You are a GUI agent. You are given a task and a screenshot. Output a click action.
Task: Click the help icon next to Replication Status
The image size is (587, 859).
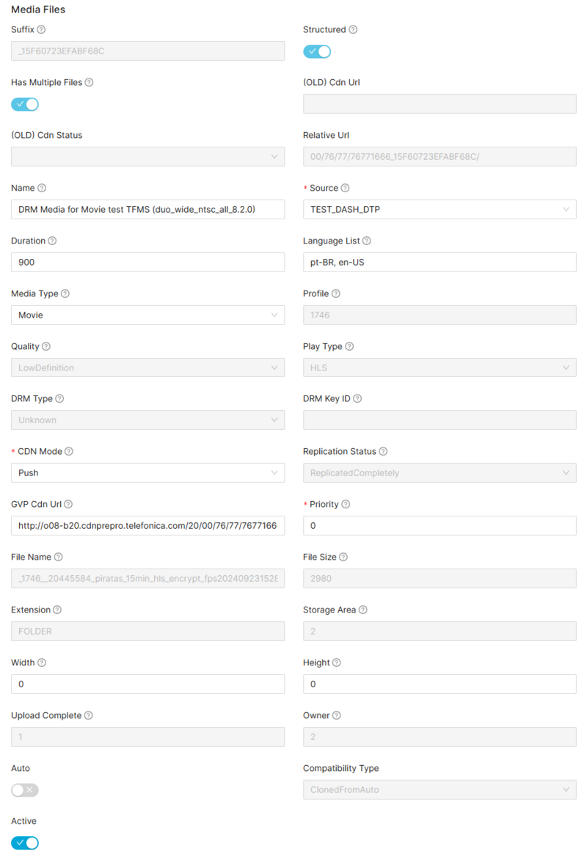click(x=383, y=452)
